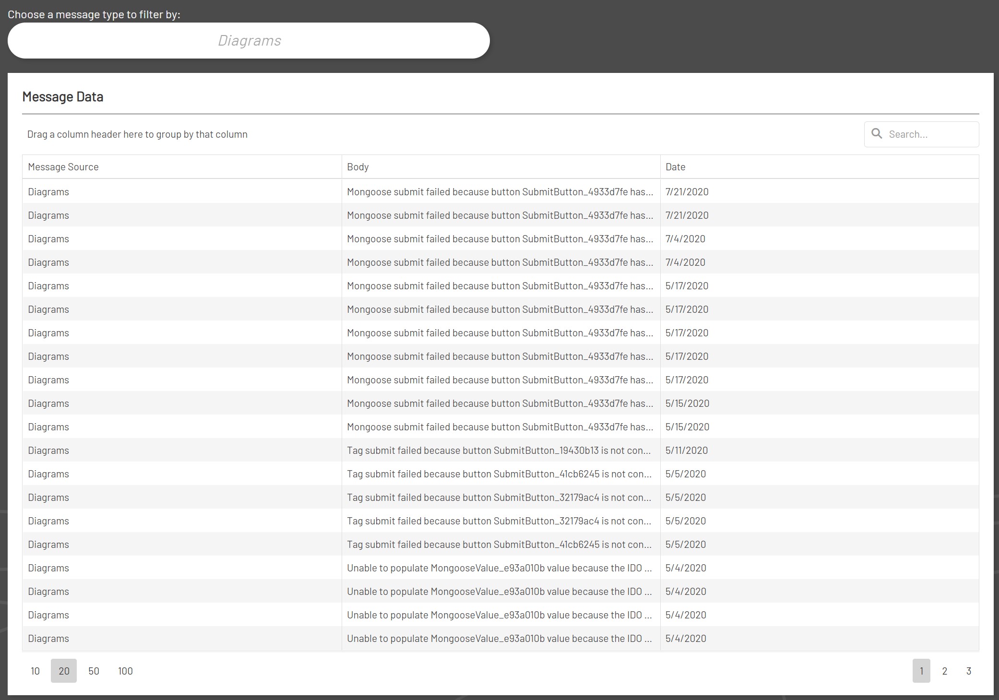Select page size of 50 rows

(x=94, y=671)
